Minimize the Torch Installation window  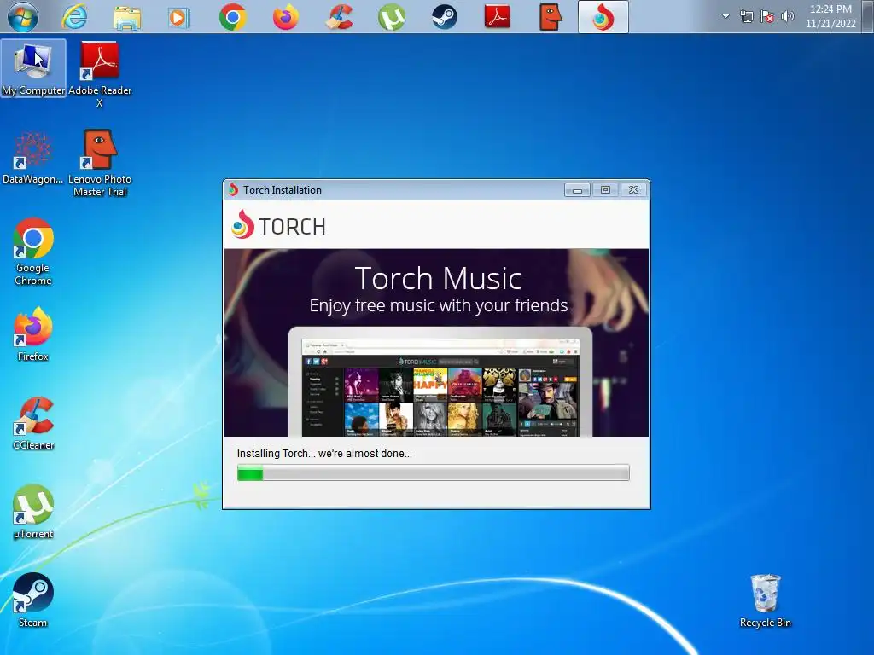pyautogui.click(x=577, y=190)
